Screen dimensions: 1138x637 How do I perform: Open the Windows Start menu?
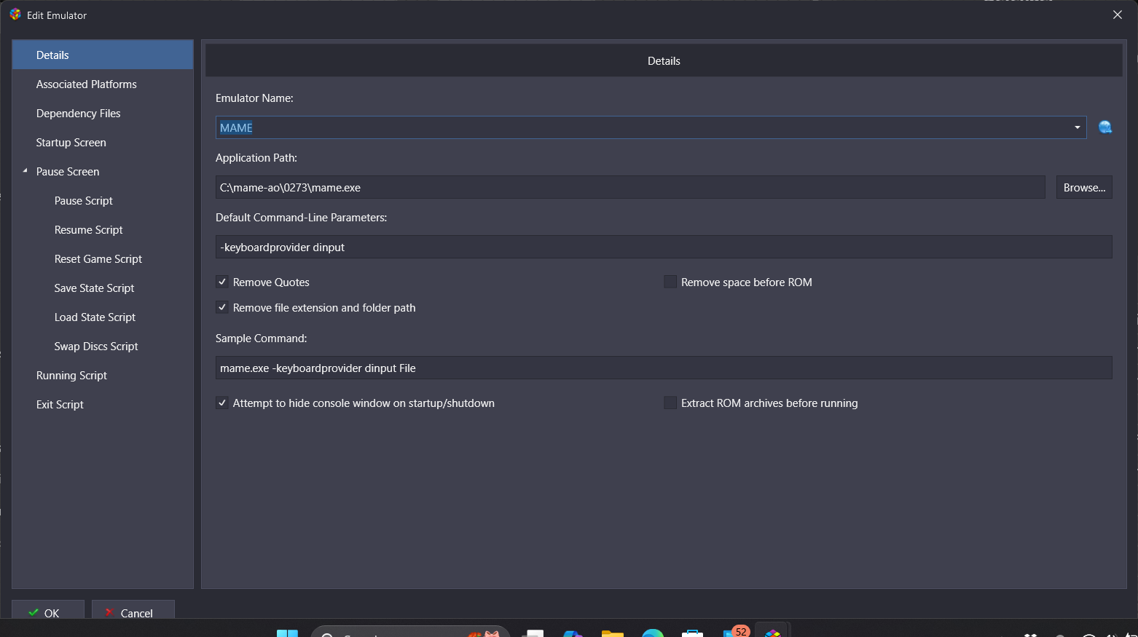[x=287, y=633]
